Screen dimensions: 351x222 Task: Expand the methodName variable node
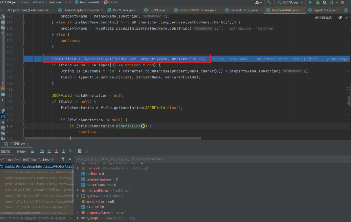click(78, 190)
